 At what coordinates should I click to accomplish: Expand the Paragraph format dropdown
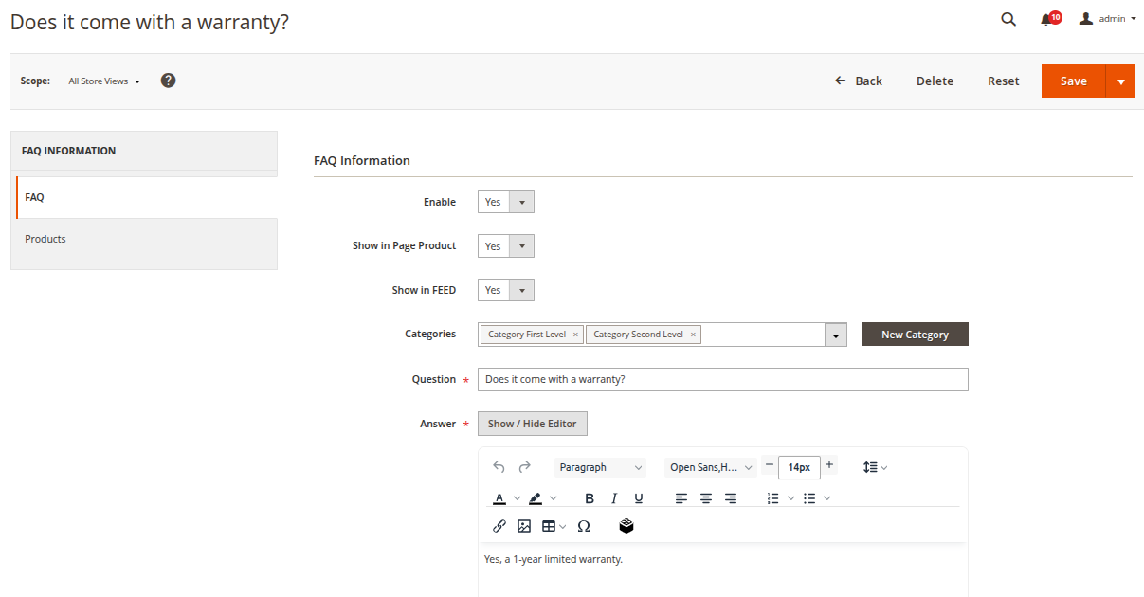[600, 467]
